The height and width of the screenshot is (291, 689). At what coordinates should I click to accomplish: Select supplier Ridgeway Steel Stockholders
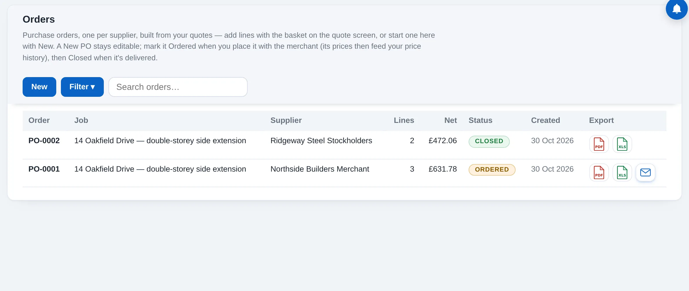tap(321, 141)
